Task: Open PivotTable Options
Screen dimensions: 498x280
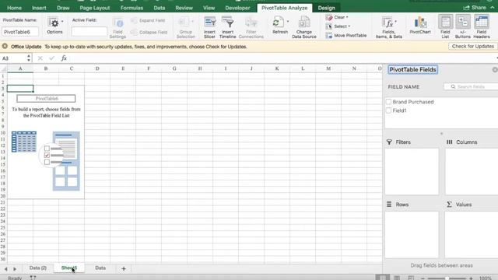Action: (x=54, y=26)
